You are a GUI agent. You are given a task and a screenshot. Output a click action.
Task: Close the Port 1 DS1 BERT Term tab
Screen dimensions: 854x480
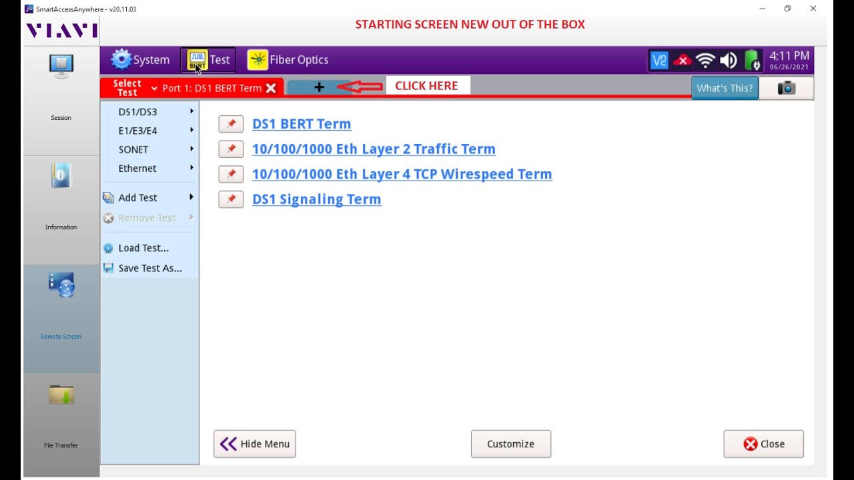click(x=271, y=88)
